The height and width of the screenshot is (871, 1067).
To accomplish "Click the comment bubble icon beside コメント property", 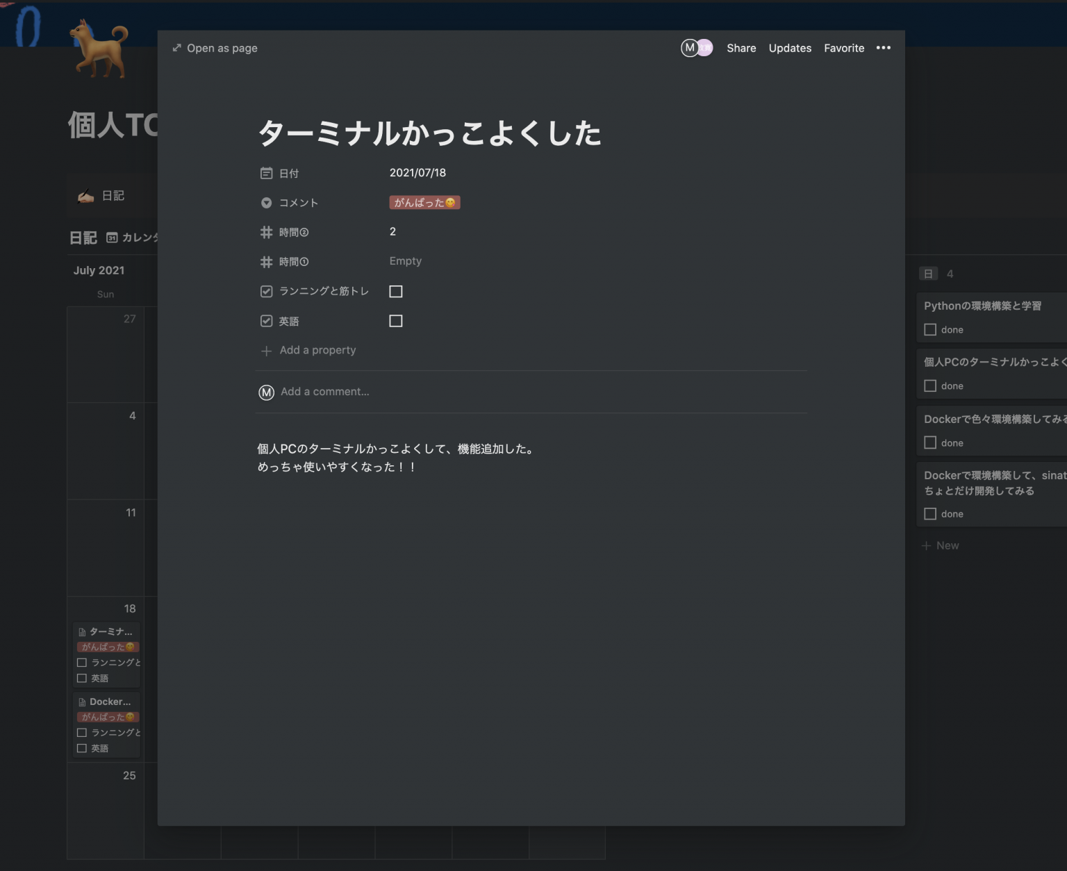I will (266, 202).
